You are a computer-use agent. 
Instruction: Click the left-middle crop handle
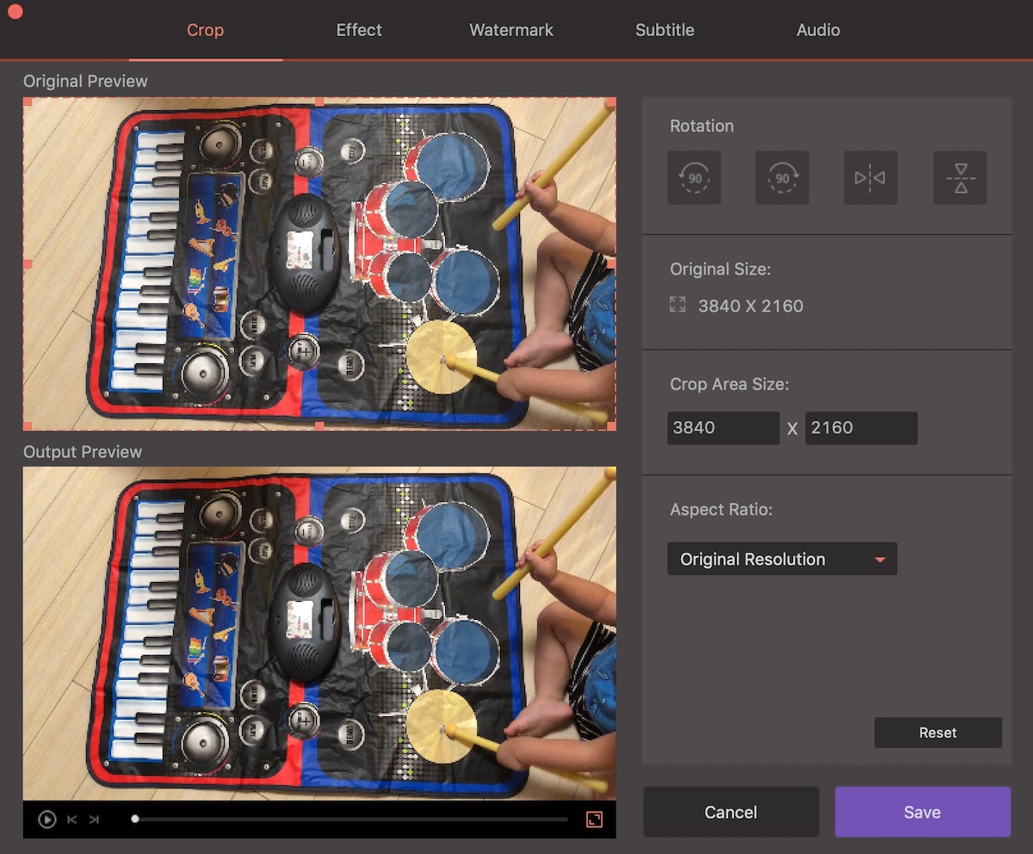tap(28, 263)
